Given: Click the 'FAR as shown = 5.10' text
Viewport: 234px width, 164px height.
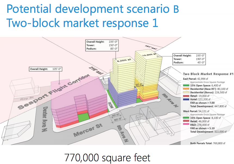Looking at the screenshot, I should point(202,128).
